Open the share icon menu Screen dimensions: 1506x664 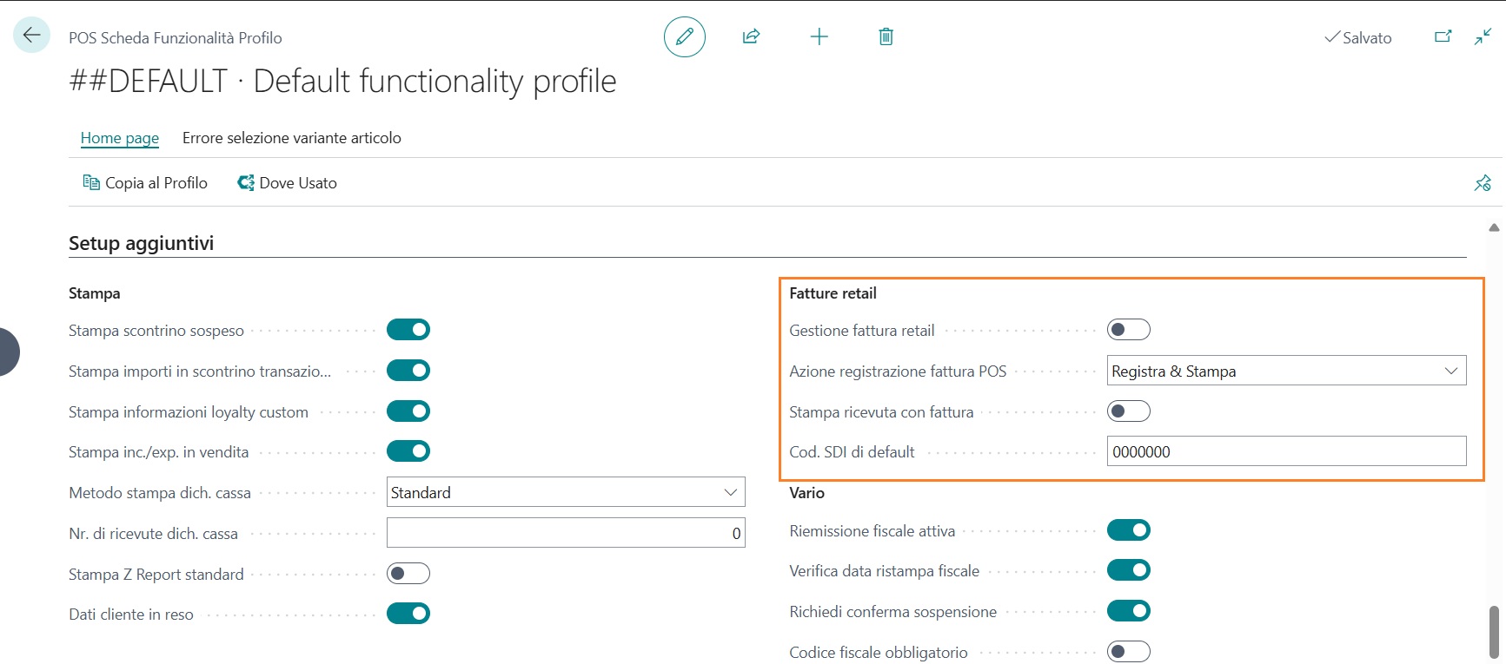point(751,36)
